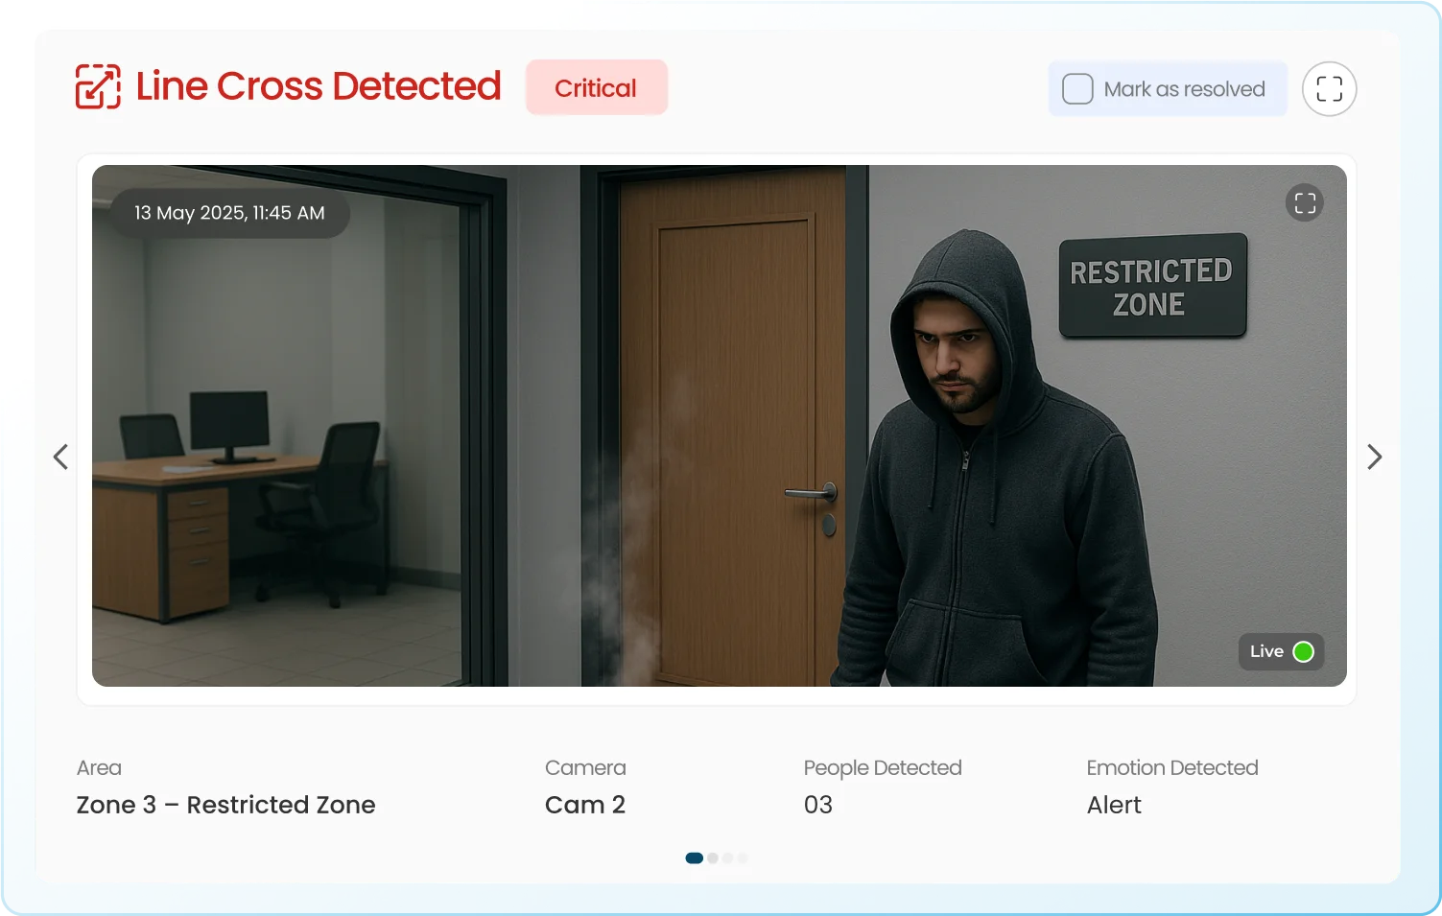Click the 'Mark as resolved' text label
This screenshot has width=1442, height=916.
point(1184,89)
